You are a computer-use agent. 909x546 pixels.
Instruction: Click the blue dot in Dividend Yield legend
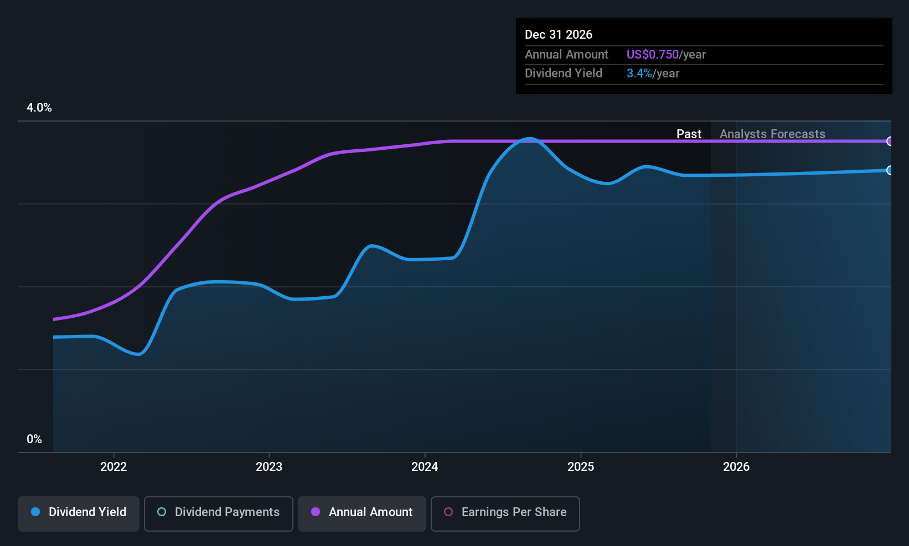[35, 512]
